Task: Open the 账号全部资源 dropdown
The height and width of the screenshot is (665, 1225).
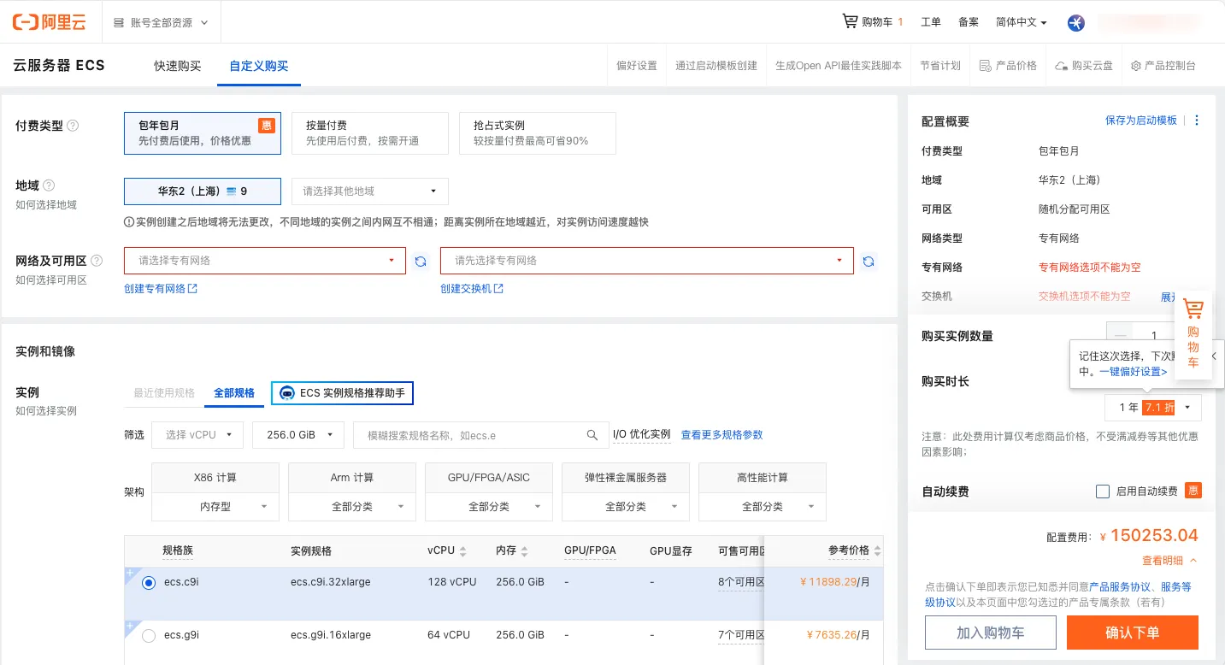Action: coord(162,23)
